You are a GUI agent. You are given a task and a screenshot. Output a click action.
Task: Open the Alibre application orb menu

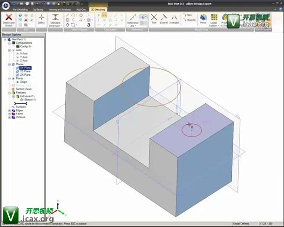pos(6,6)
